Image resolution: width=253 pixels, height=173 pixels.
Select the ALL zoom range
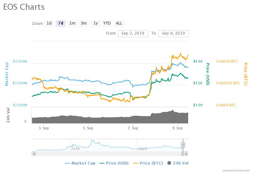click(x=119, y=23)
